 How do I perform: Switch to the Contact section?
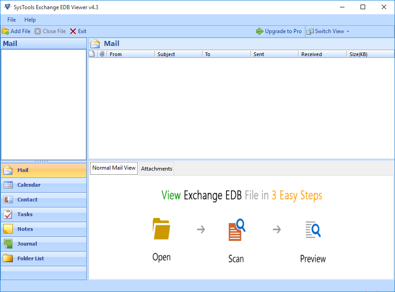click(x=44, y=200)
